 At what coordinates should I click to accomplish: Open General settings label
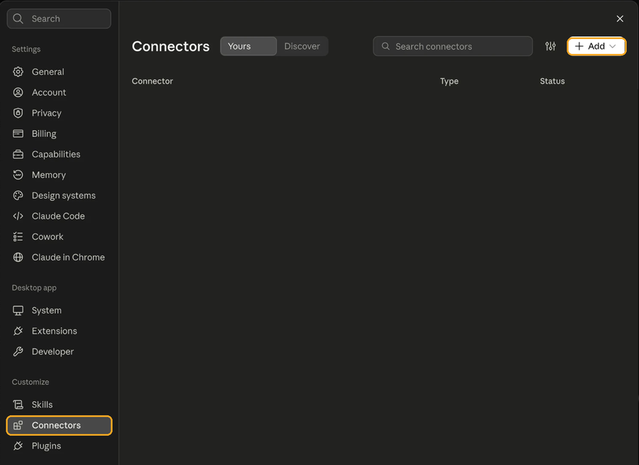48,72
